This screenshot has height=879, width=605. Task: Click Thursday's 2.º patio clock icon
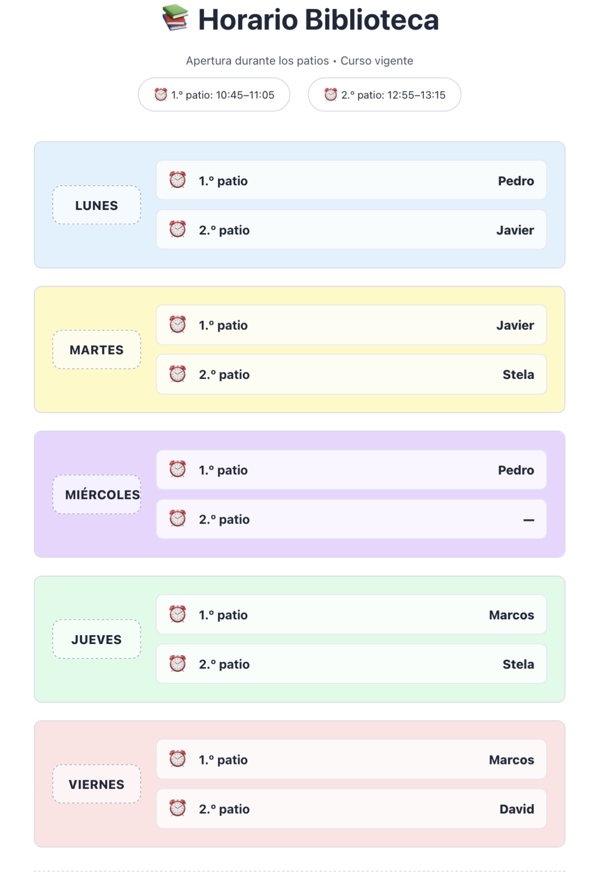[178, 664]
